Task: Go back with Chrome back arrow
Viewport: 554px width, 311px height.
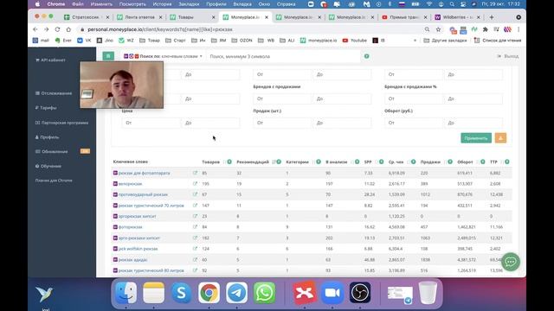Action: tap(35, 29)
